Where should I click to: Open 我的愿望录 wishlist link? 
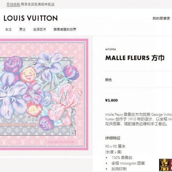(x=161, y=18)
